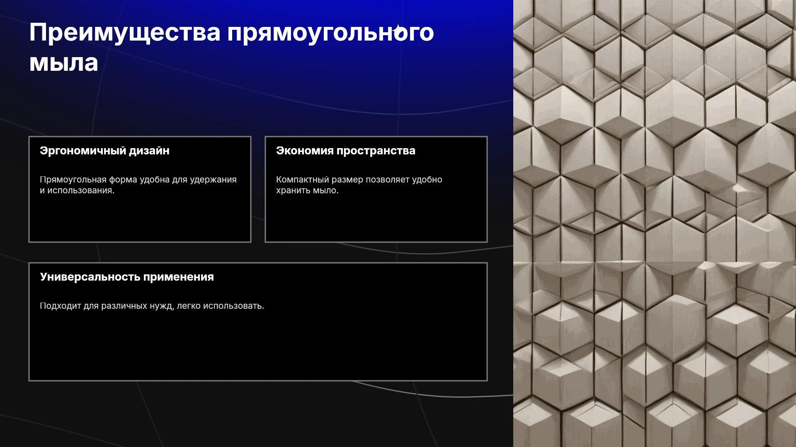Viewport: 796px width, 447px height.
Task: Click the "Экономия пространства" heading
Action: [345, 151]
